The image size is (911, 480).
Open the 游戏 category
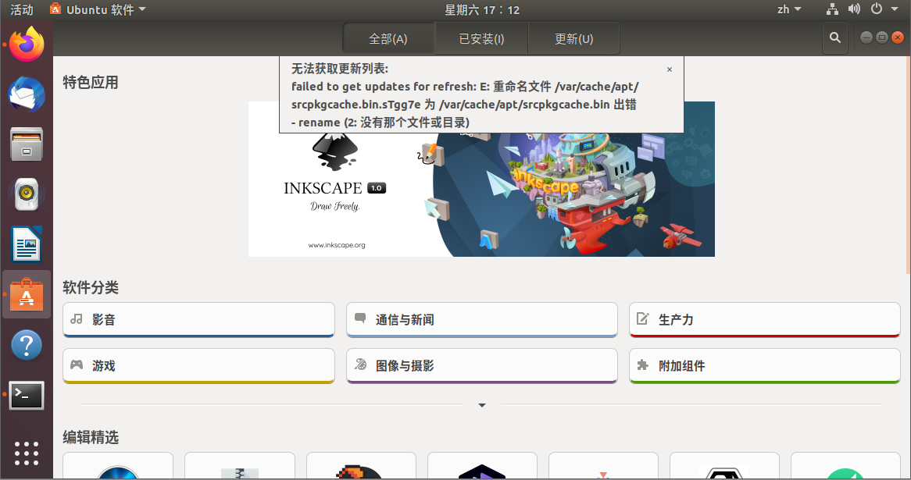point(198,366)
